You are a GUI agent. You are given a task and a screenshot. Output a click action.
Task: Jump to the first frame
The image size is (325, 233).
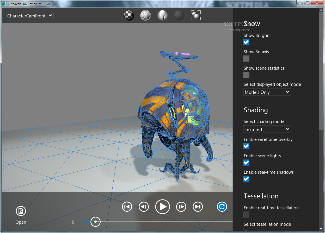tap(127, 207)
